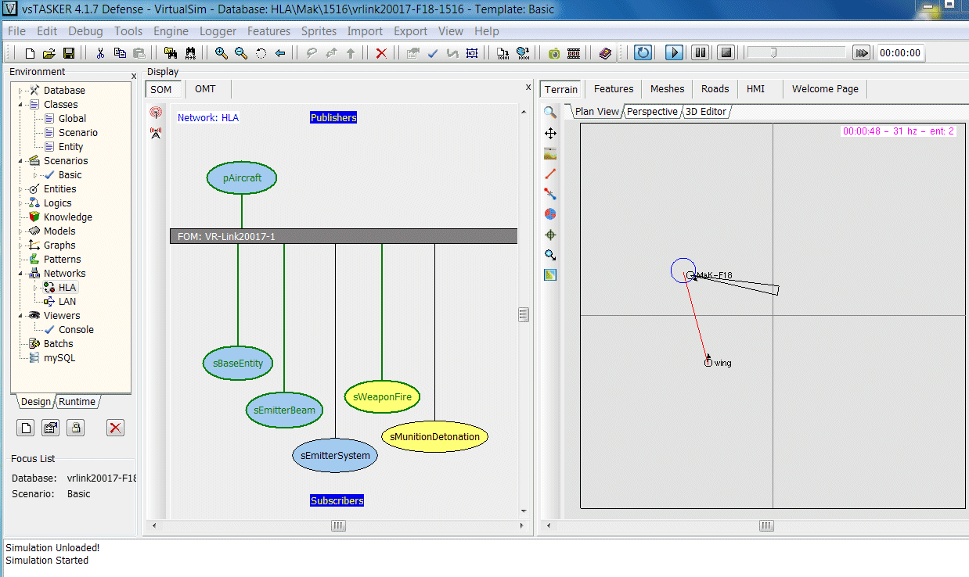Select the move/pan arrows tool in Terrain
This screenshot has height=577, width=969.
[x=550, y=133]
